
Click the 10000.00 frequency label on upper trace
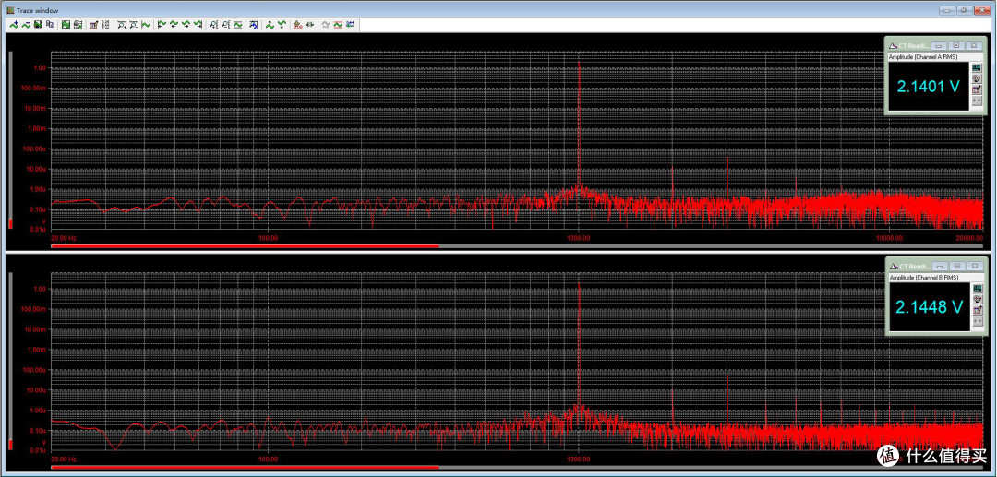pos(889,238)
